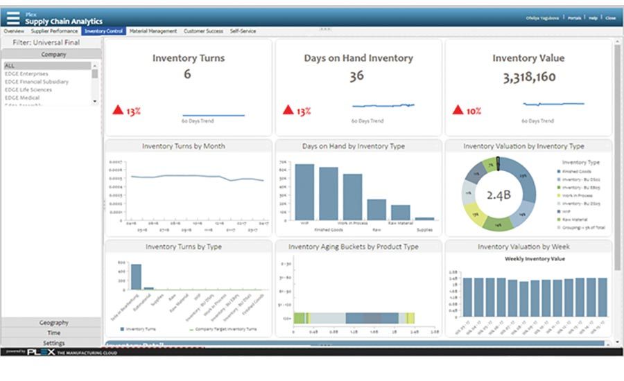Click the Finished Goods legend swatch
Screen dimensions: 624x381
(560, 170)
